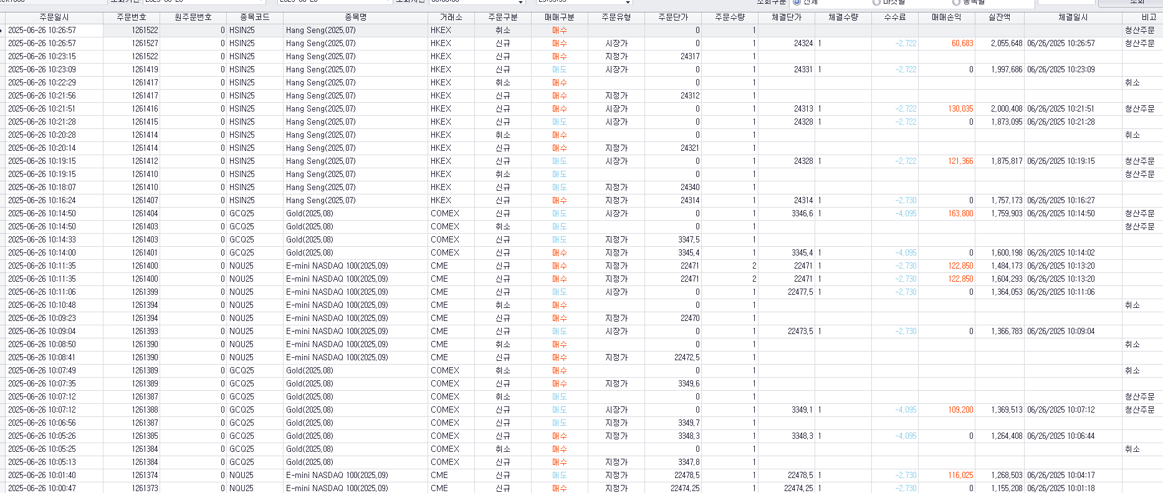The image size is (1163, 493).
Task: Click the 주문번호 column header
Action: tap(132, 17)
